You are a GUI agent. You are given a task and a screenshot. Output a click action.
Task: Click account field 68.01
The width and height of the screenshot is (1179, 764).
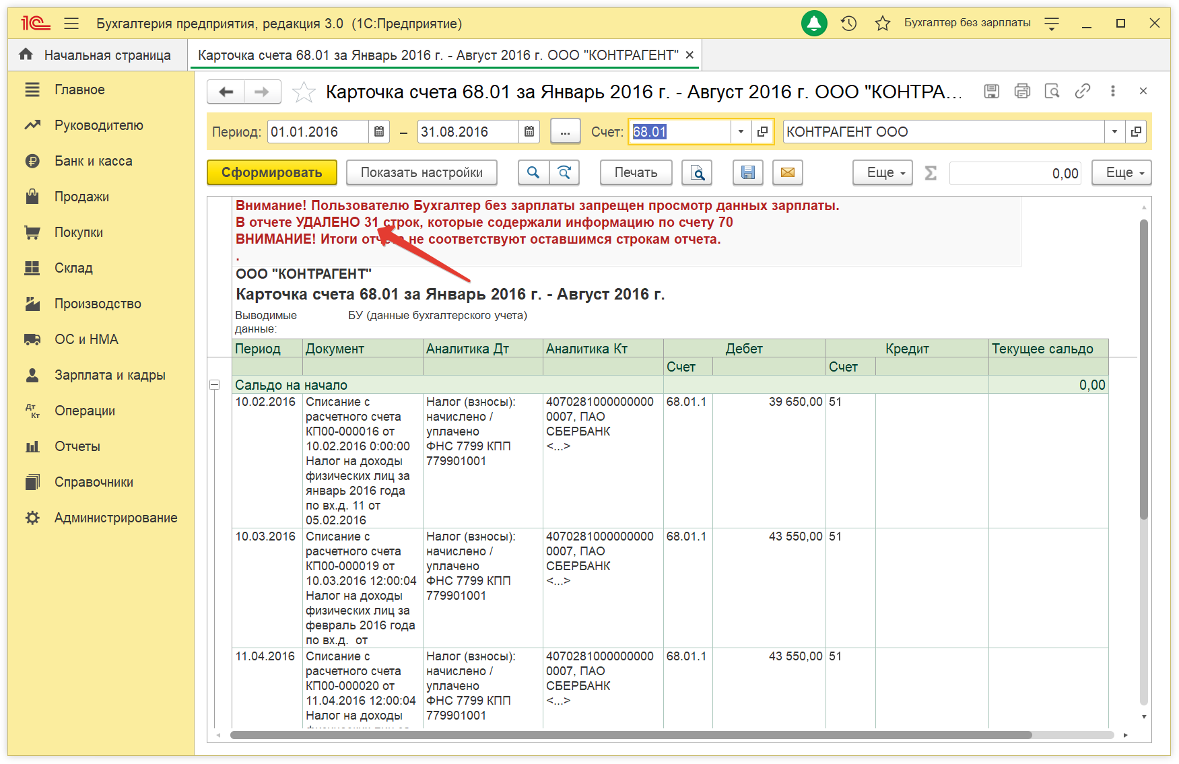pos(680,132)
